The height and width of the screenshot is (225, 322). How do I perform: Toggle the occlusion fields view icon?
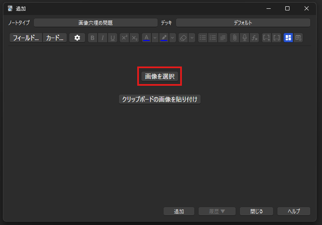point(298,38)
